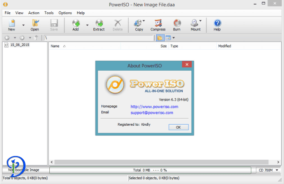Click the right arrow of horizontal scrollbar
The width and height of the screenshot is (284, 184).
click(278, 162)
